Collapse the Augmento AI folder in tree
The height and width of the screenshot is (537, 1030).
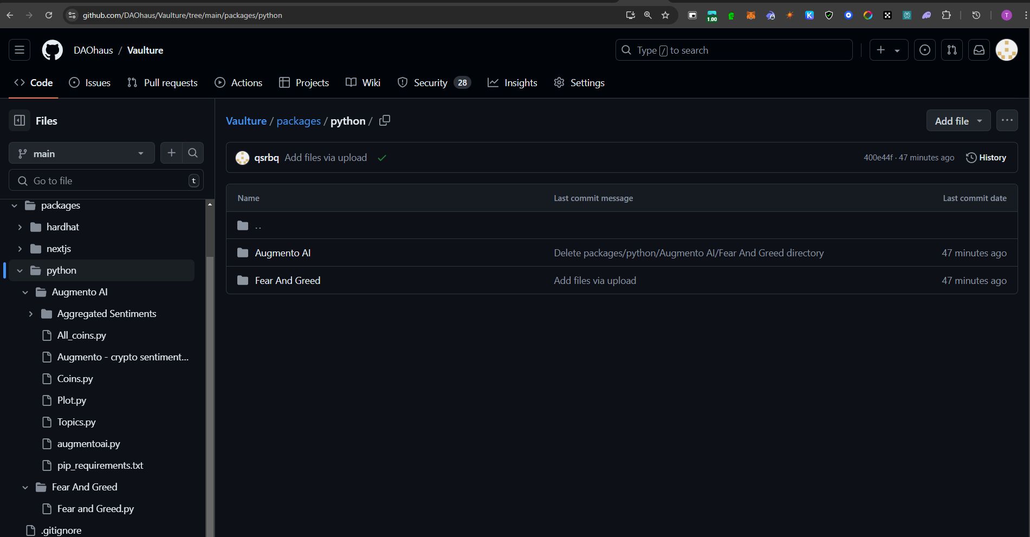25,292
